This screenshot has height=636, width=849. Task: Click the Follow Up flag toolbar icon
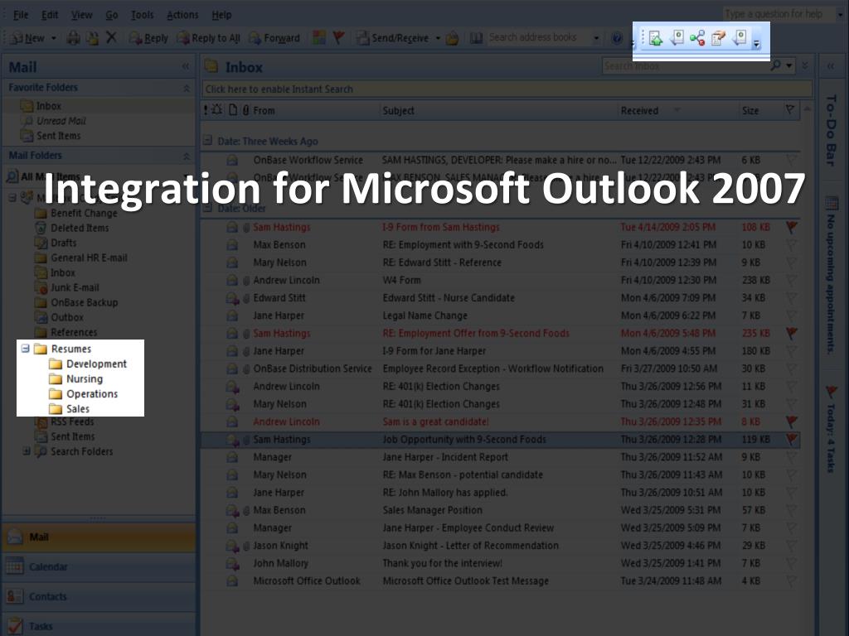tap(338, 37)
